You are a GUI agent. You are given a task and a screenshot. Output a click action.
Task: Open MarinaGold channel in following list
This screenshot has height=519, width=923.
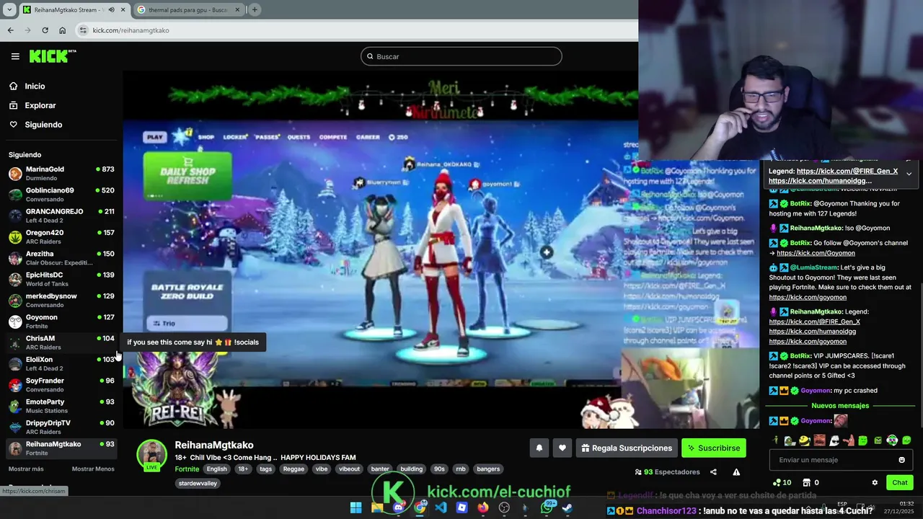click(61, 173)
